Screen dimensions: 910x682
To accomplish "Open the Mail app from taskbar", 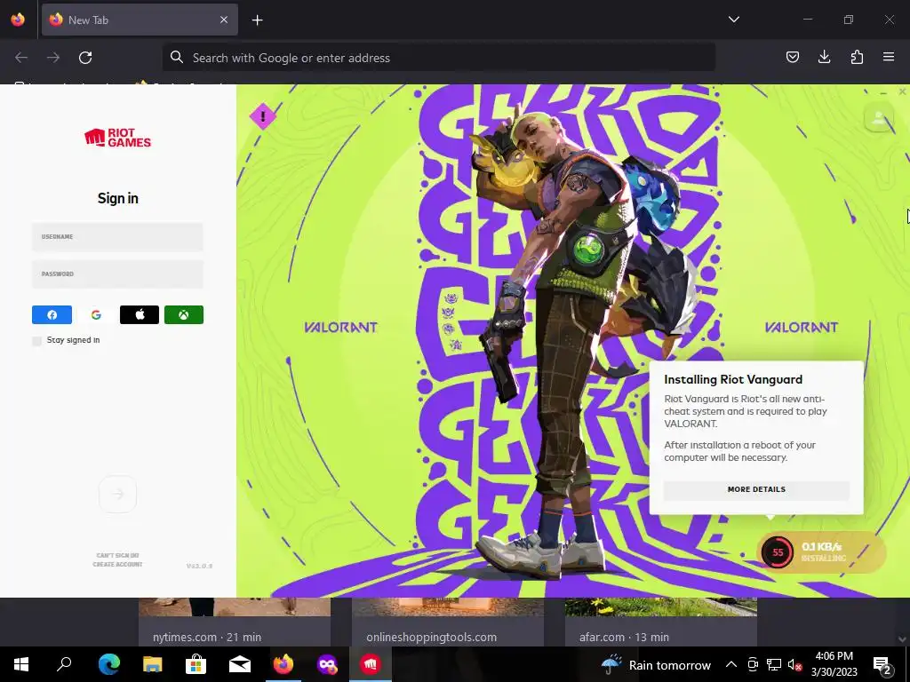I will click(239, 664).
